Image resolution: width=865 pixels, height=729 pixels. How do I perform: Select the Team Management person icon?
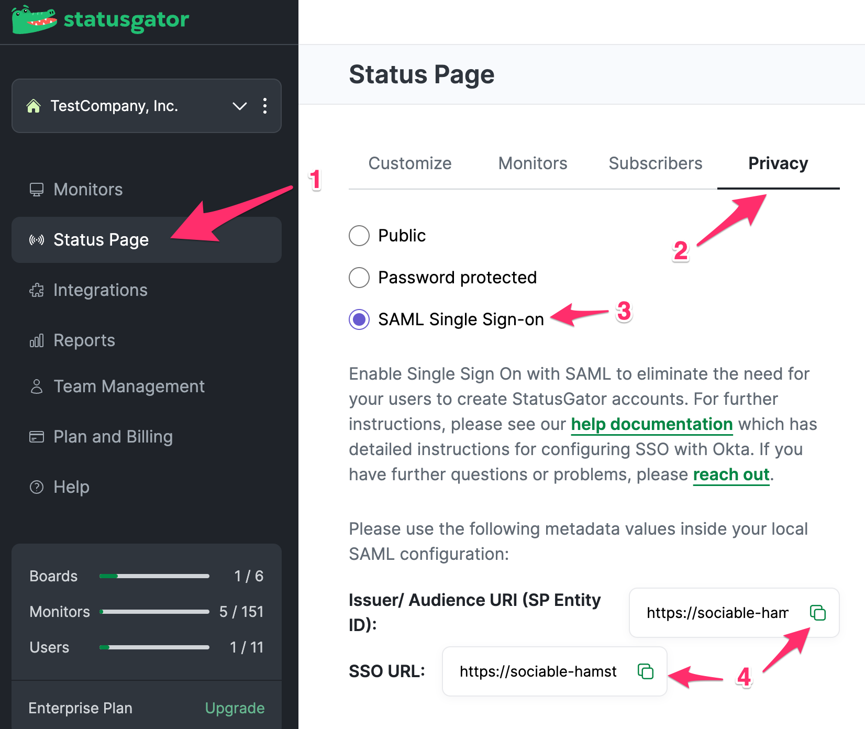[36, 386]
